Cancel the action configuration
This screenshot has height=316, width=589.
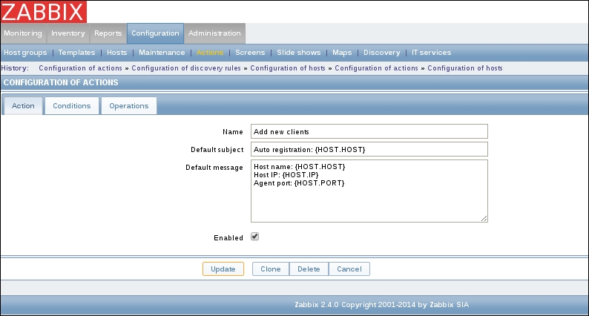(349, 269)
